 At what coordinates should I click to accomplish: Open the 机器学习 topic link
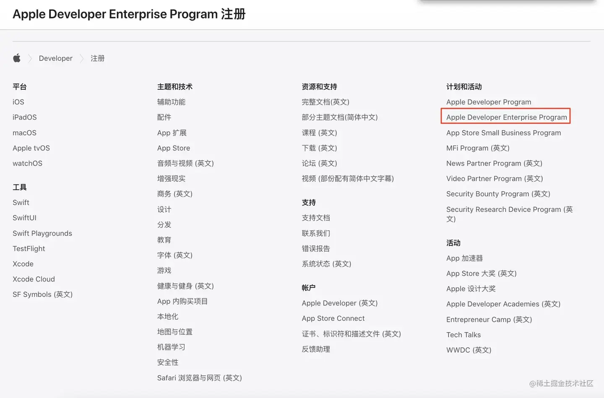tap(171, 347)
